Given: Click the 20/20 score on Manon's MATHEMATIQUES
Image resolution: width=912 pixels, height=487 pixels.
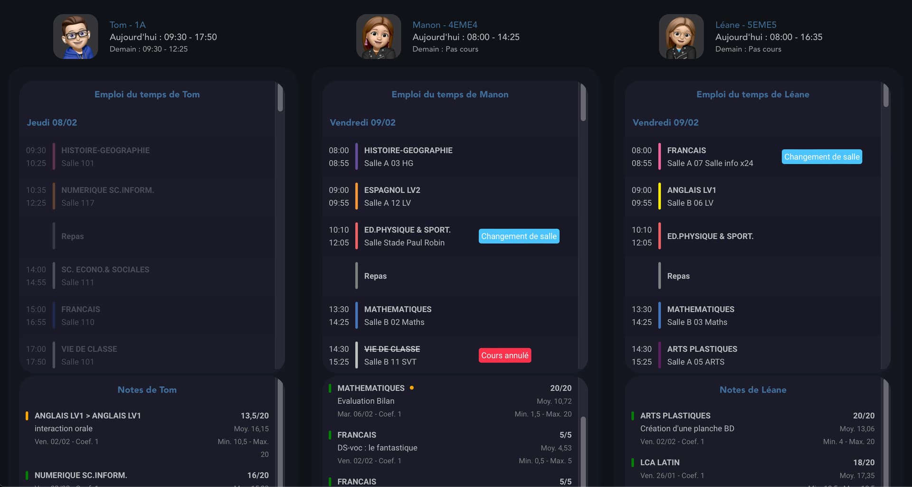Looking at the screenshot, I should click(560, 388).
